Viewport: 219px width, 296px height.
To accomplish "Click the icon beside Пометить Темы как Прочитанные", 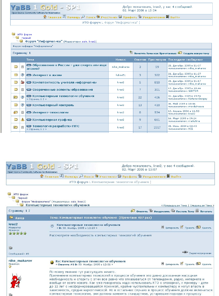I will [131, 53].
